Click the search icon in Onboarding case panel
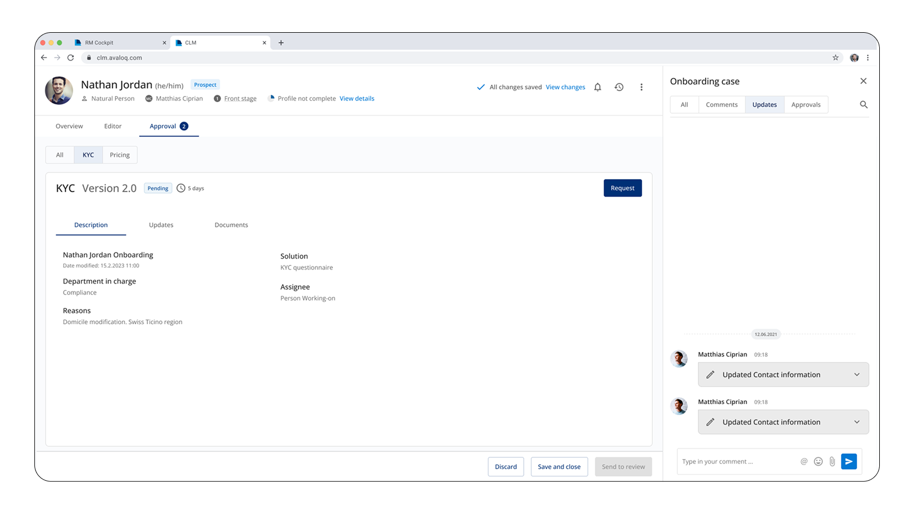Viewport: 912px width, 514px height. (864, 104)
